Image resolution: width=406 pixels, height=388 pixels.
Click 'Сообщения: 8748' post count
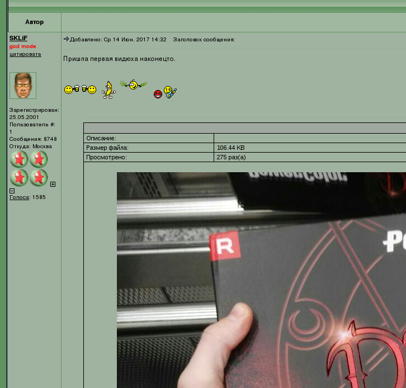tap(33, 139)
